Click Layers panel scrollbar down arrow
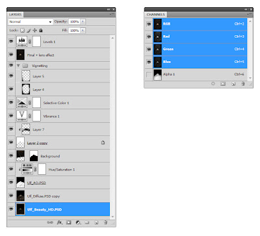The width and height of the screenshot is (260, 236). pyautogui.click(x=112, y=216)
